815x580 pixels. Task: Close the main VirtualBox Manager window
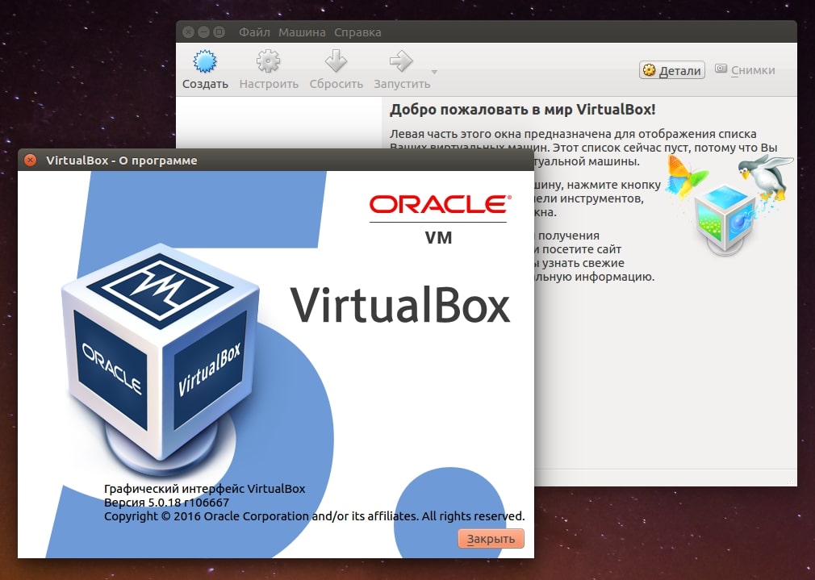pyautogui.click(x=188, y=32)
